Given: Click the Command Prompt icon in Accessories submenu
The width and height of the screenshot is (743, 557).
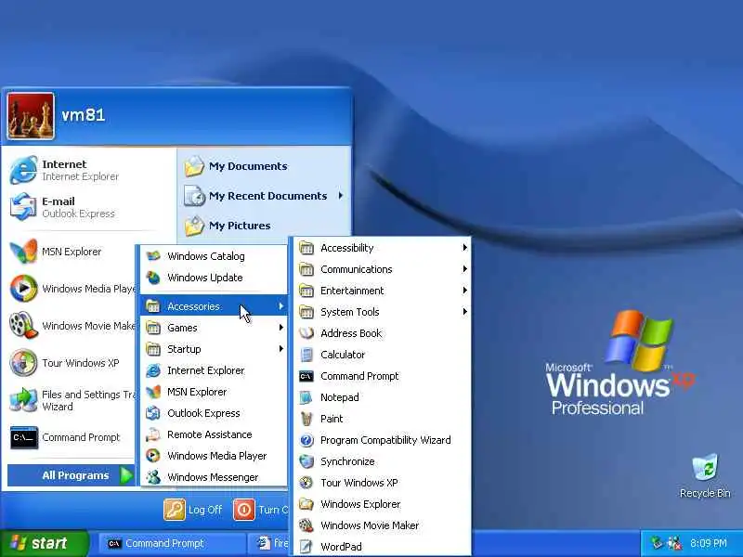Looking at the screenshot, I should pos(306,376).
